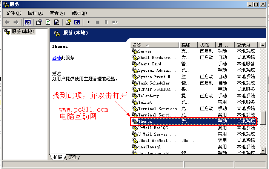The image size is (269, 169).
Task: Click the gear icon of Terminal Services row
Action: click(135, 109)
